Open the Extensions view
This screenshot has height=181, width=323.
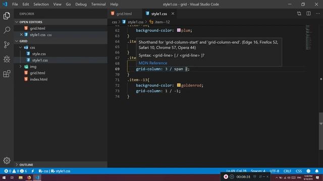(x=7, y=74)
